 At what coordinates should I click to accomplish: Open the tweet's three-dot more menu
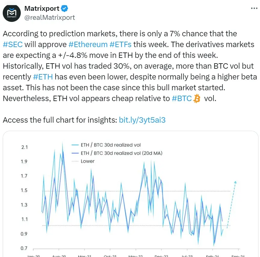[254, 9]
